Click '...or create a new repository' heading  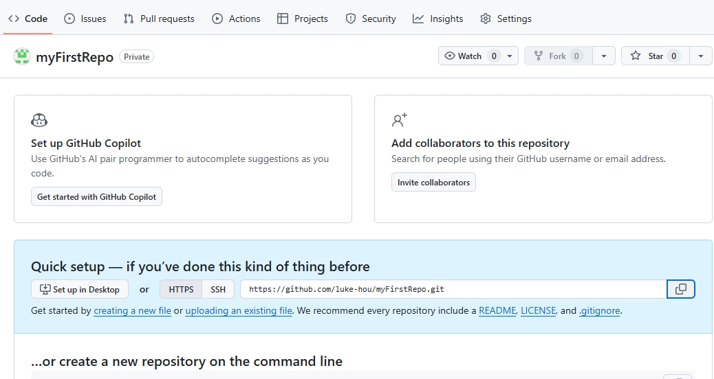[186, 361]
